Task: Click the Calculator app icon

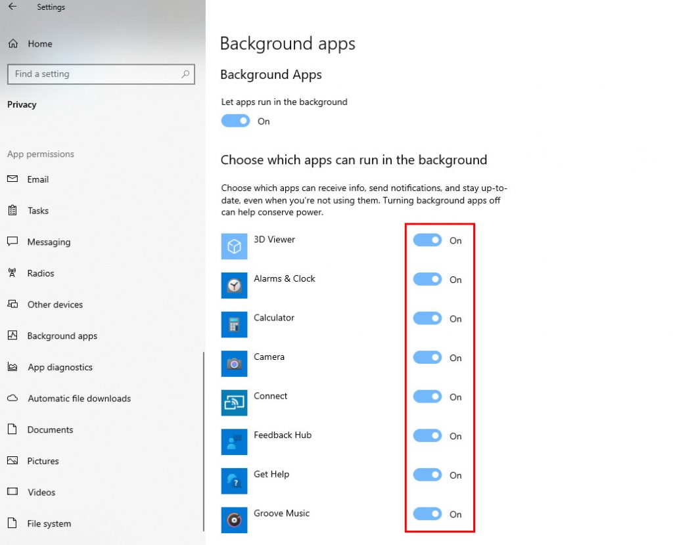Action: 234,324
